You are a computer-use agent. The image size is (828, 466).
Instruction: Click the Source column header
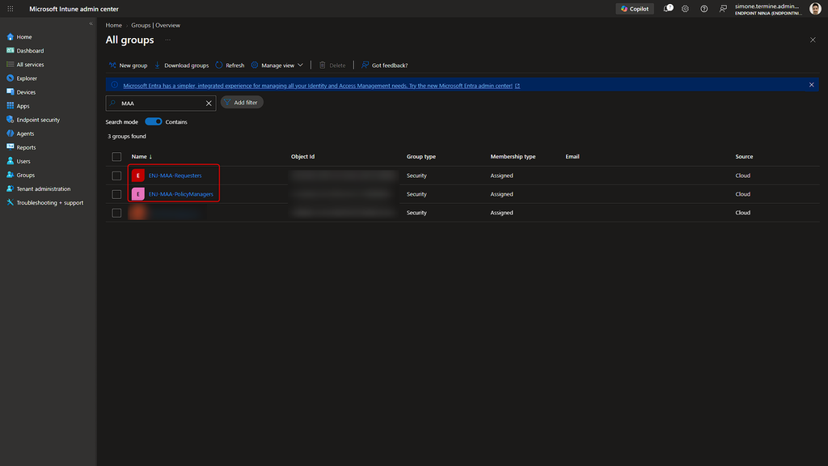(744, 156)
